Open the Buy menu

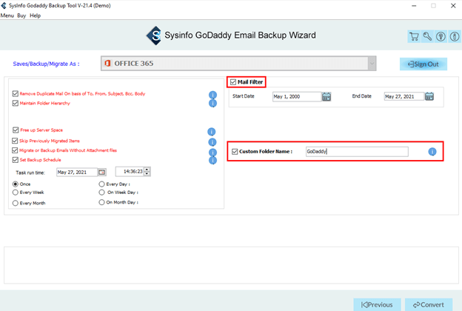click(21, 16)
